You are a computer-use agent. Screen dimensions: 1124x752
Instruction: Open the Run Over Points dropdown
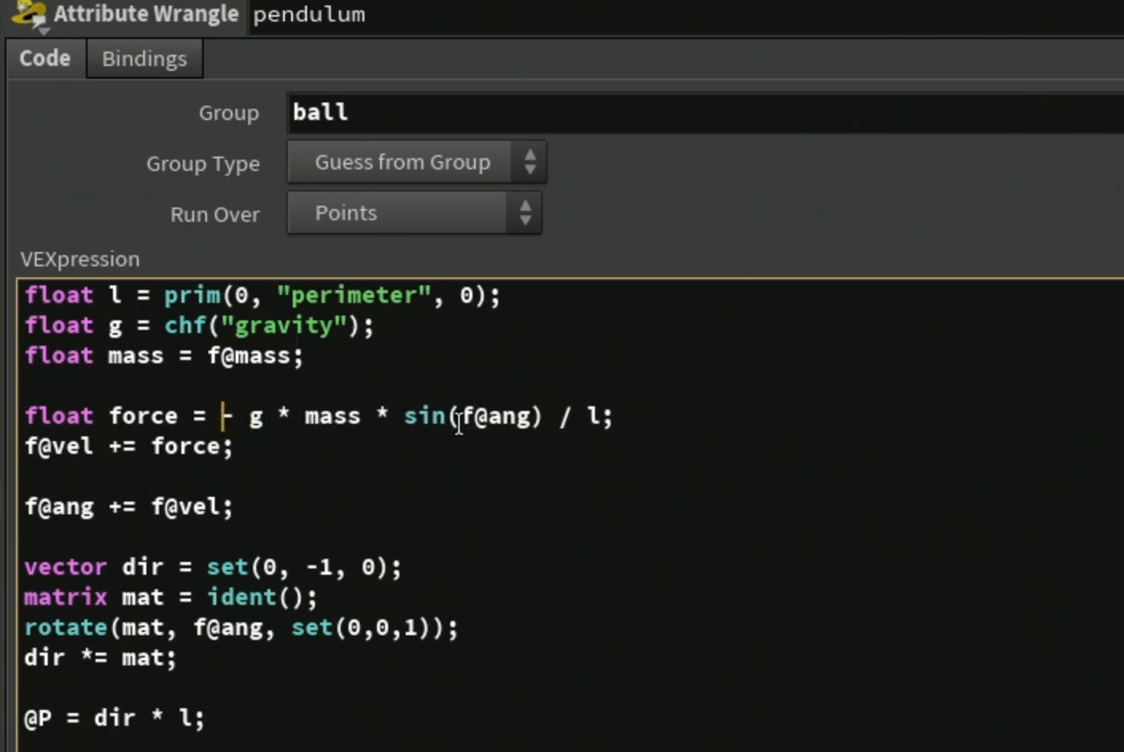click(414, 213)
